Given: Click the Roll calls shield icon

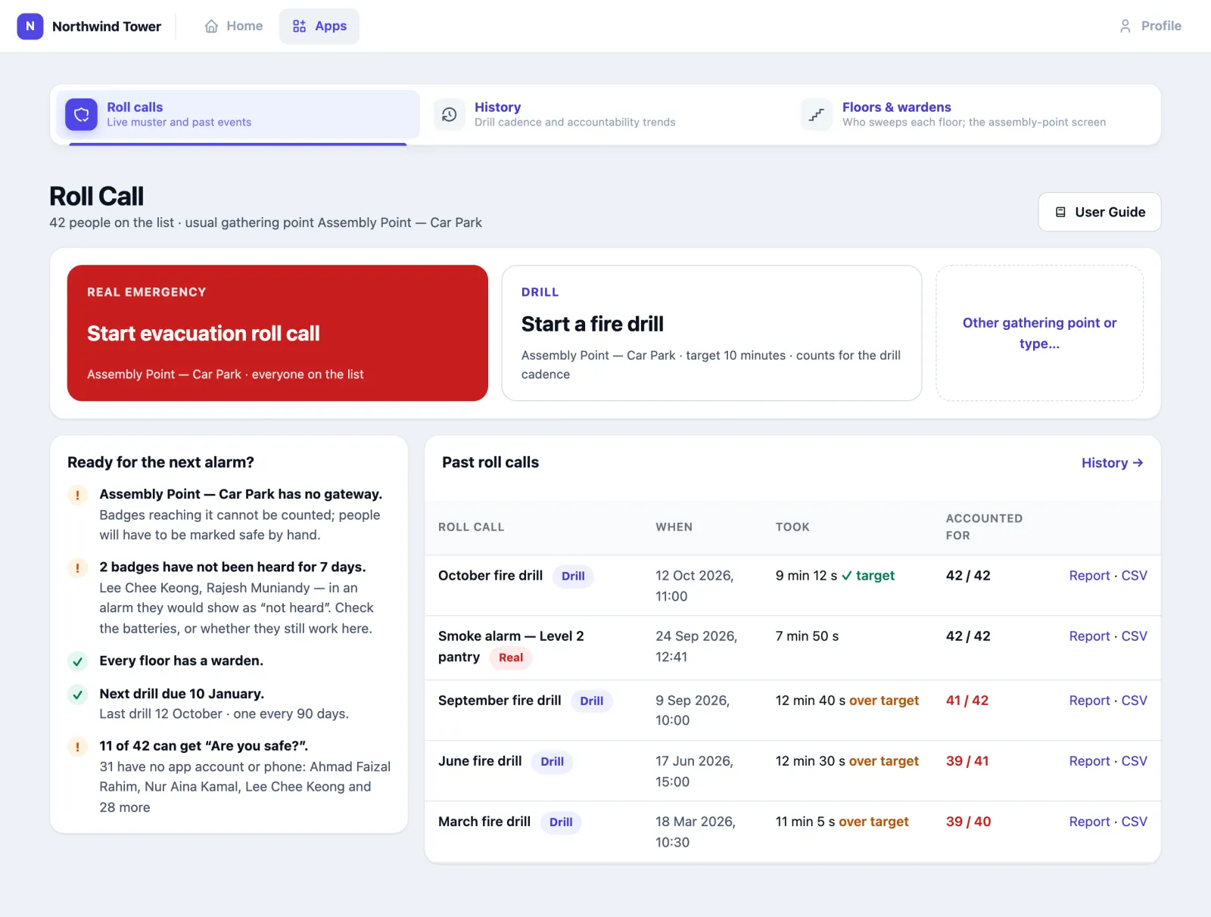Looking at the screenshot, I should pos(81,114).
